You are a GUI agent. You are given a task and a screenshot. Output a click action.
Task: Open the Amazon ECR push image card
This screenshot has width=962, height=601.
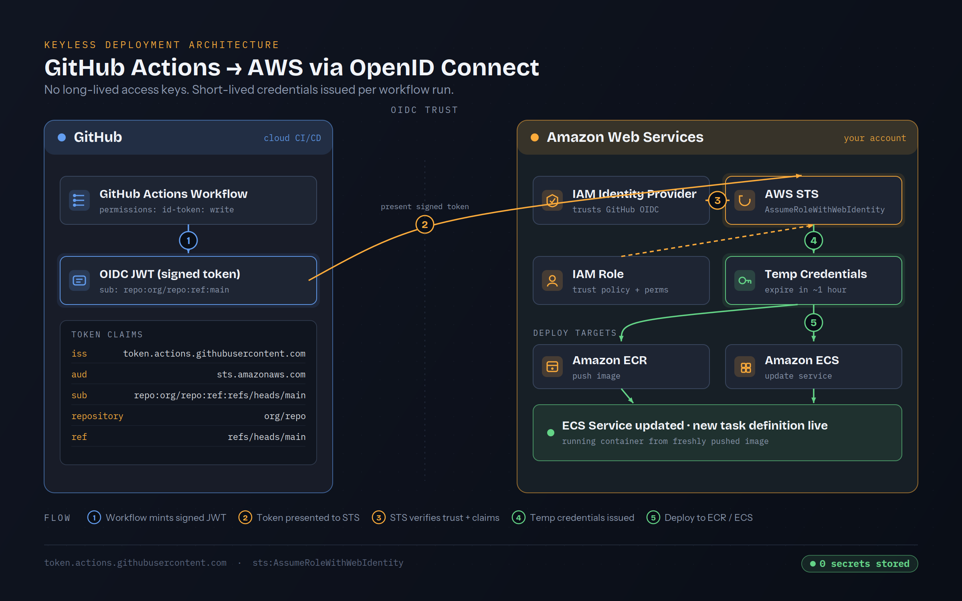pos(621,367)
